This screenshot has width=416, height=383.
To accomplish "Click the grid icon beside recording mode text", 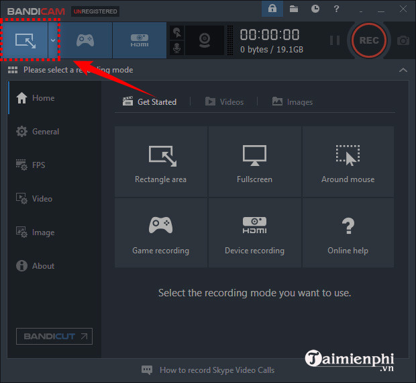I will pyautogui.click(x=13, y=70).
